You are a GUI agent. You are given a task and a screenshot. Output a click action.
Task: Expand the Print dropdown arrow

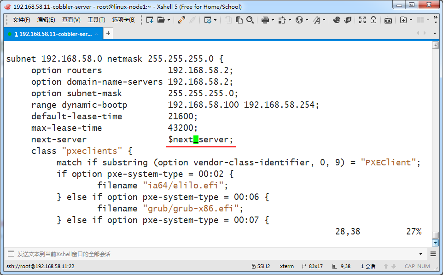tap(273, 20)
